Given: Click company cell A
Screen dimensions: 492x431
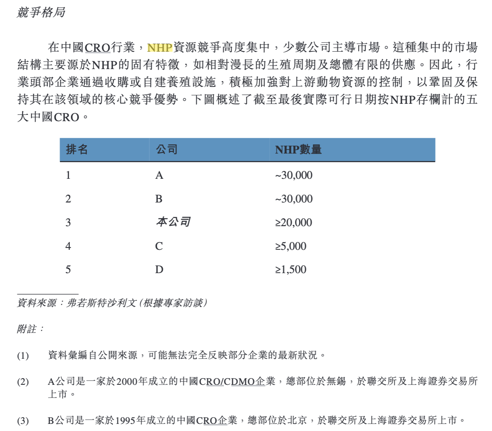Looking at the screenshot, I should click(x=159, y=175).
